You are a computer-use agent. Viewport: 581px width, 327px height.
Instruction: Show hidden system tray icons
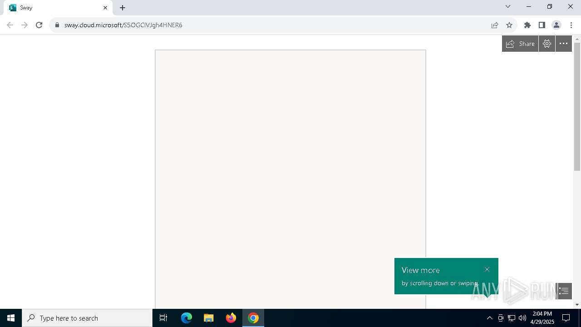(x=489, y=318)
